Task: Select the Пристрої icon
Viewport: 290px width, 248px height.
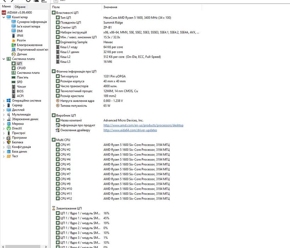Action: (x=8, y=133)
